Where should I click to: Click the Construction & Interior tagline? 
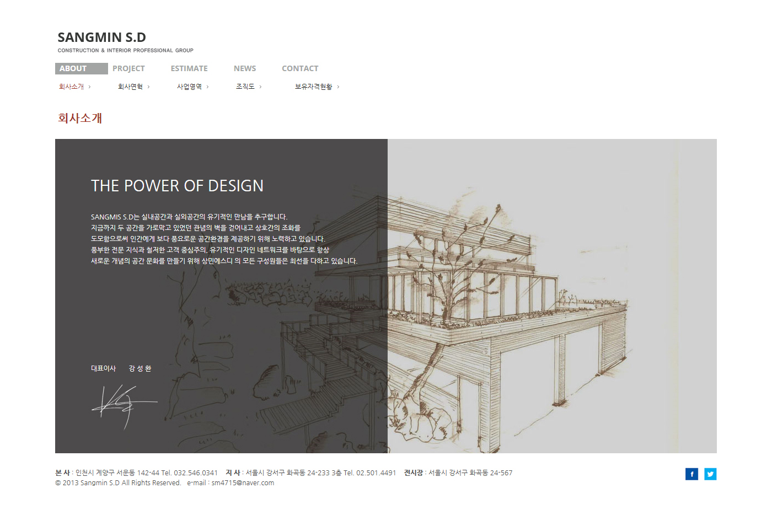(125, 51)
